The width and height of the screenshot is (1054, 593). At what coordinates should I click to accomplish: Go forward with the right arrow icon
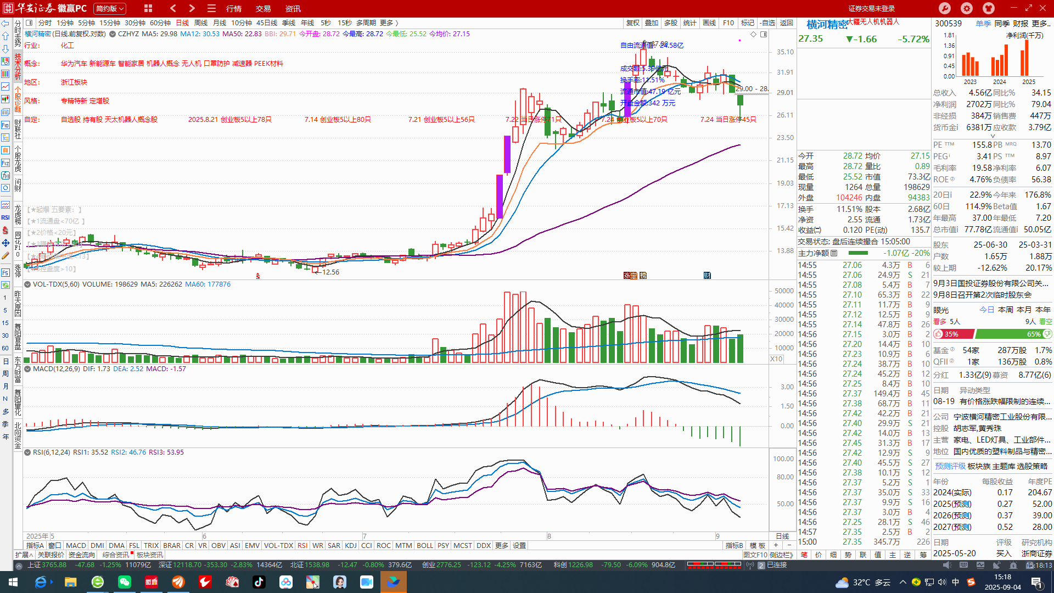point(192,8)
